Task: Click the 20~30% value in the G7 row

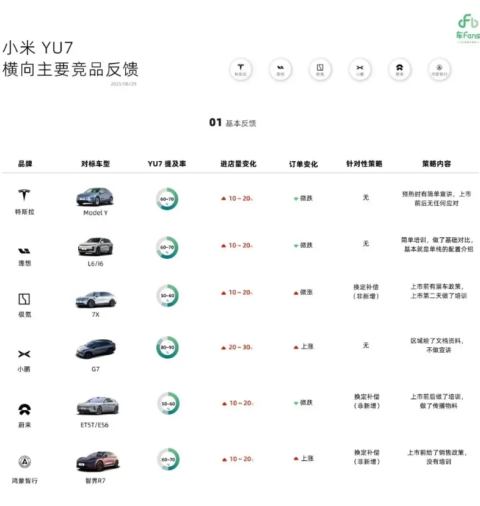Action: pyautogui.click(x=241, y=347)
